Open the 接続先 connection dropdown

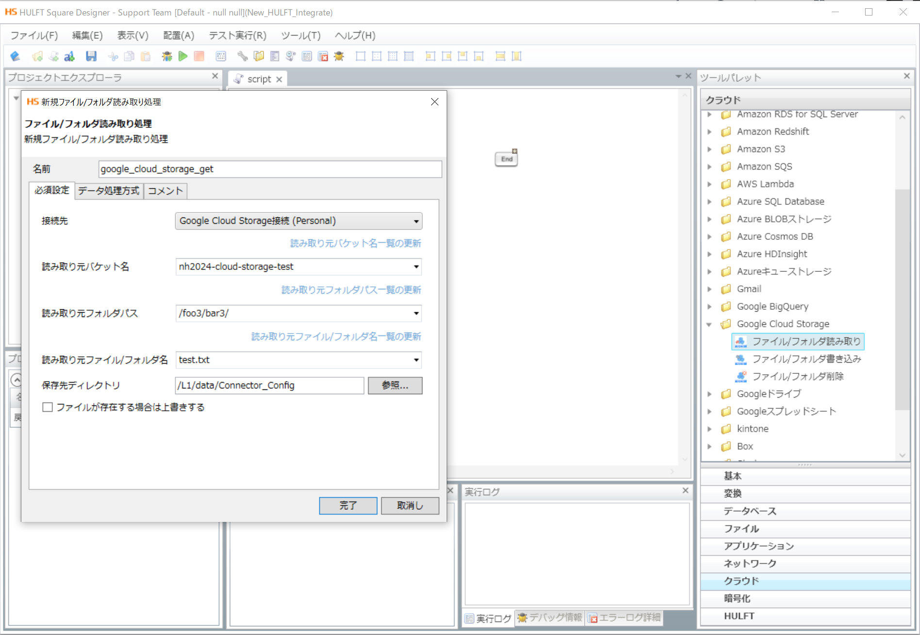416,221
